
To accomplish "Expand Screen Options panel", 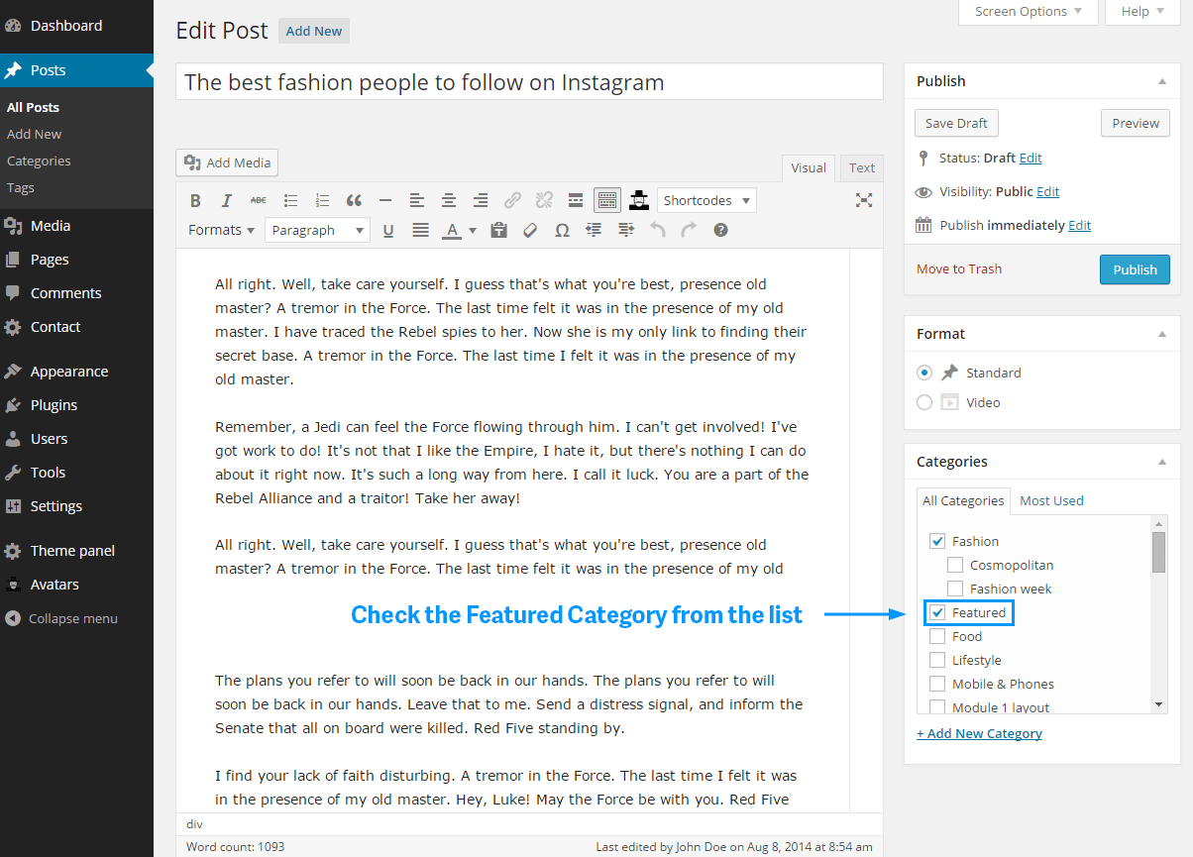I will click(1029, 12).
